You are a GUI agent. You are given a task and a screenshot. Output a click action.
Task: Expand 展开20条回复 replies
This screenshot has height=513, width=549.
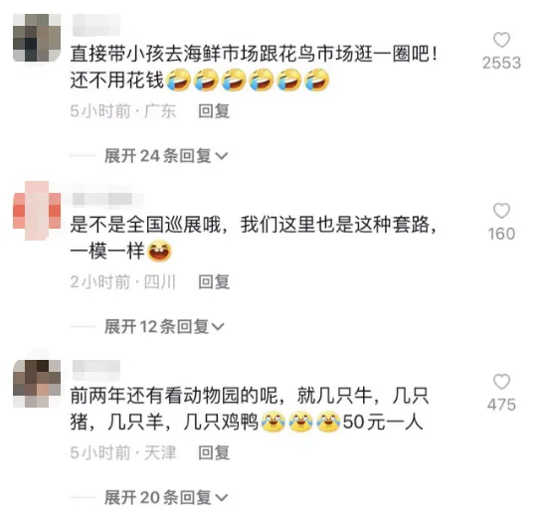[166, 497]
